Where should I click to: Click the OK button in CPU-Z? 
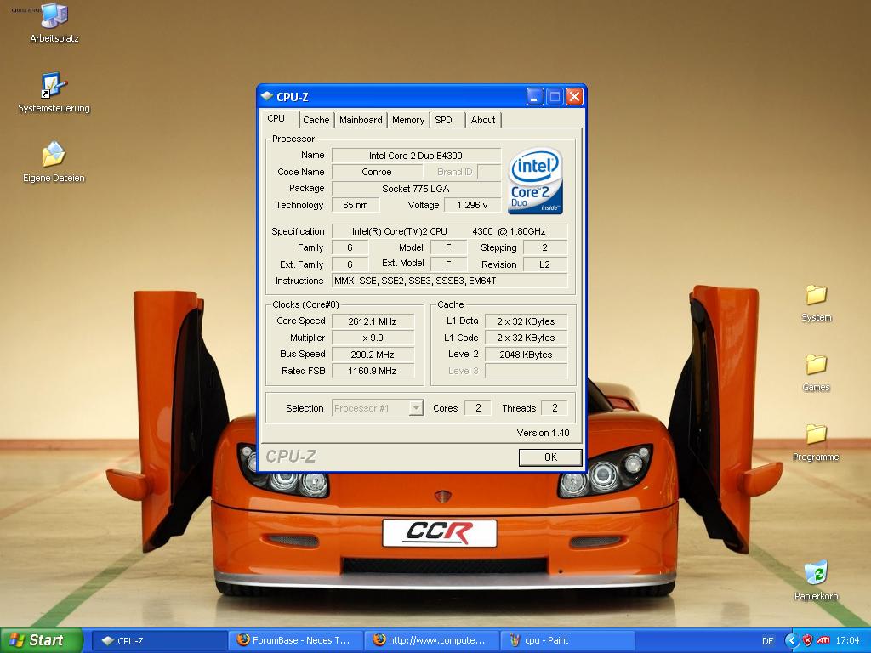[x=550, y=457]
